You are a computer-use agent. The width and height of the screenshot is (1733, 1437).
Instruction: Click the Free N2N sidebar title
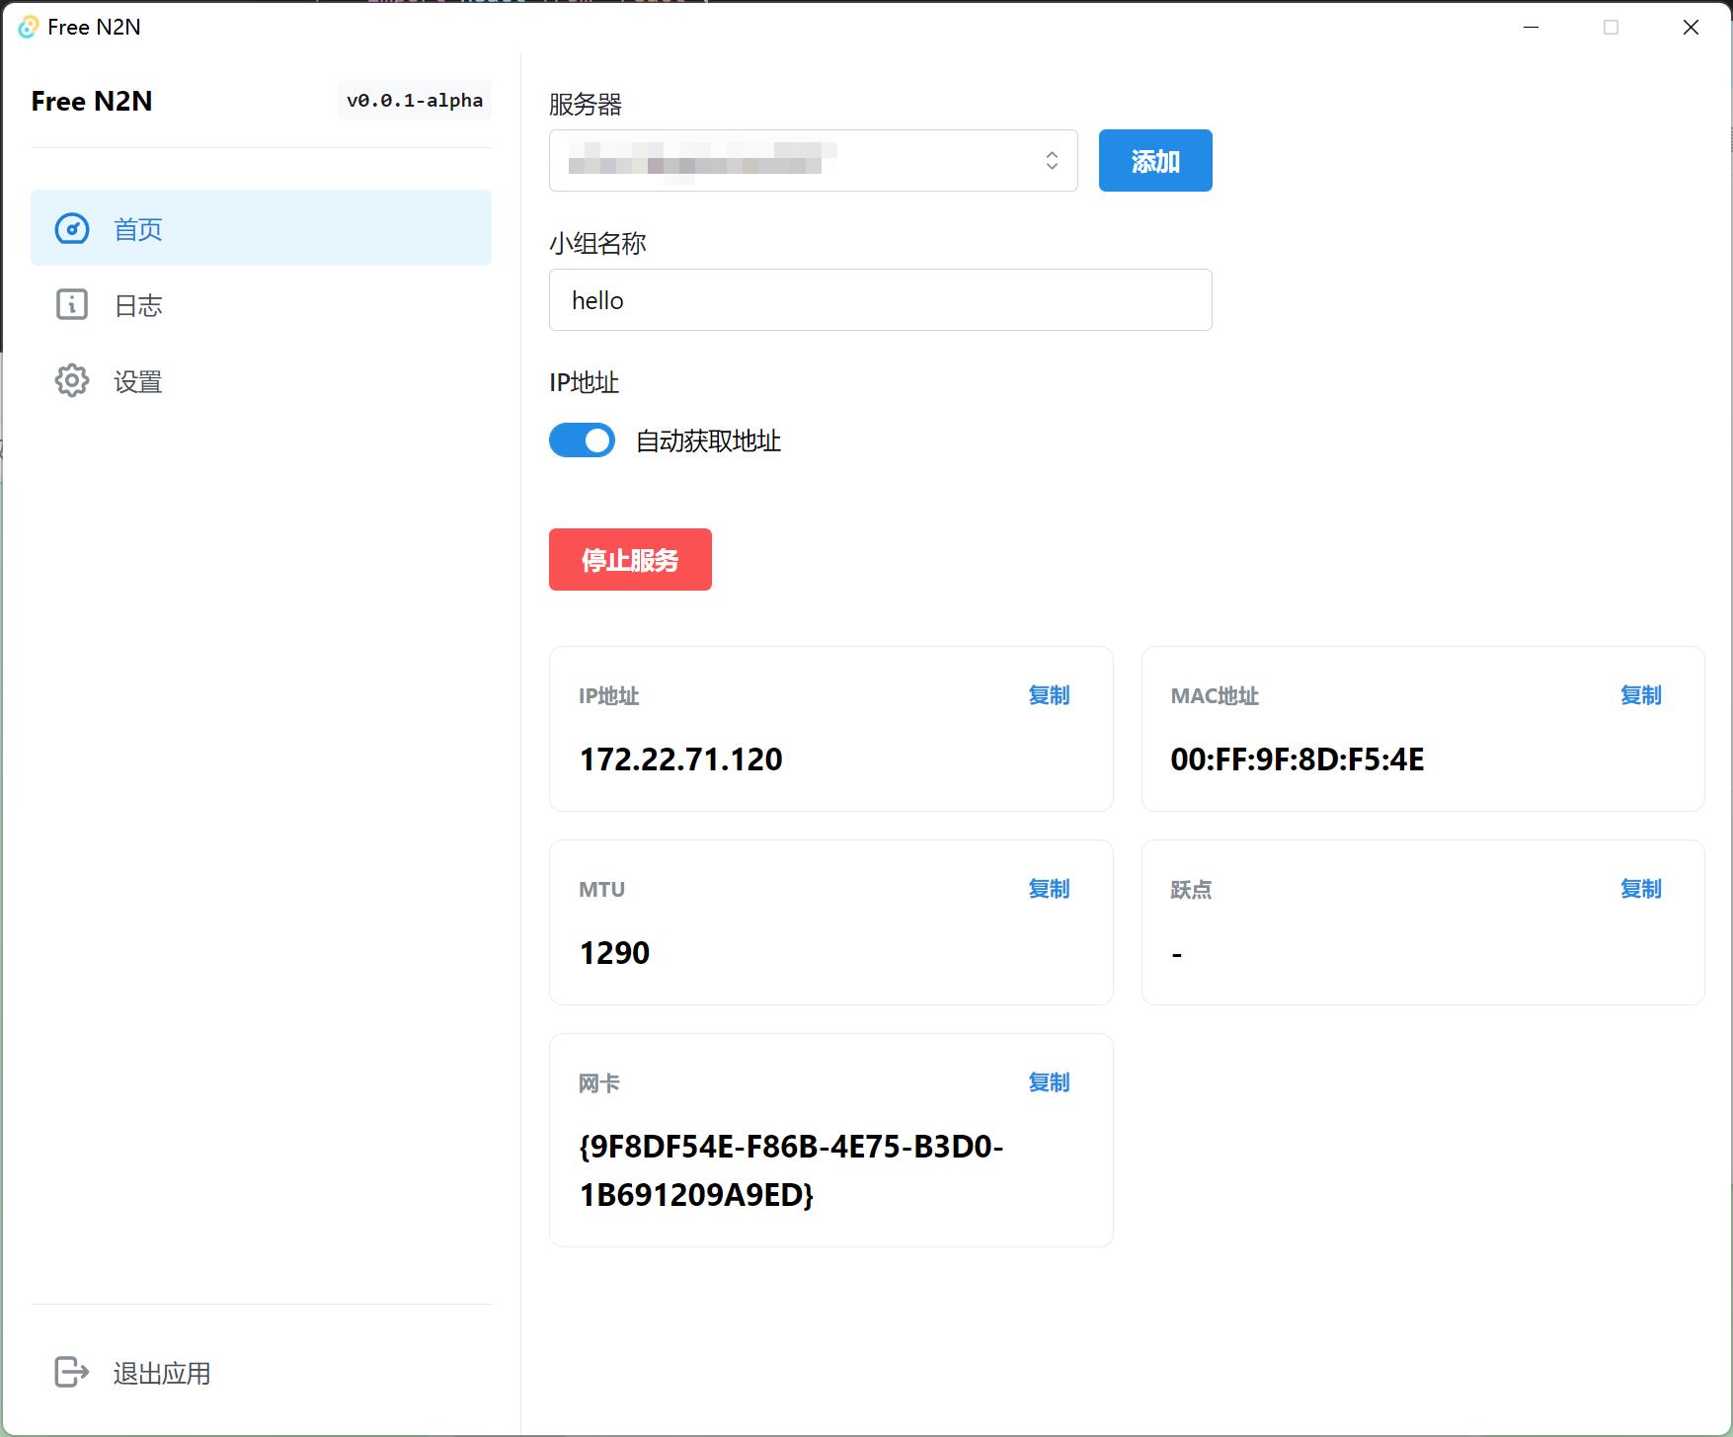92,101
